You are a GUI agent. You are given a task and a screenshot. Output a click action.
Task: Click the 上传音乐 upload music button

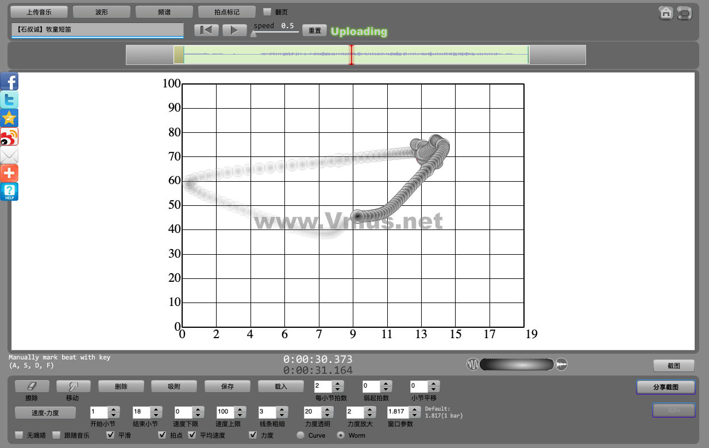click(39, 12)
